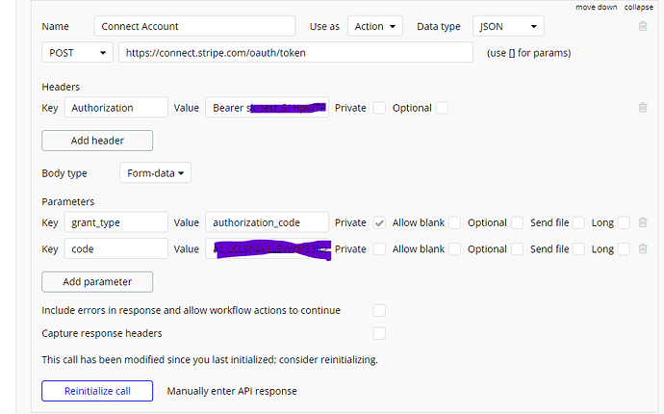The image size is (664, 414).
Task: Click the URL field with connect.stripe.com address
Action: point(295,53)
